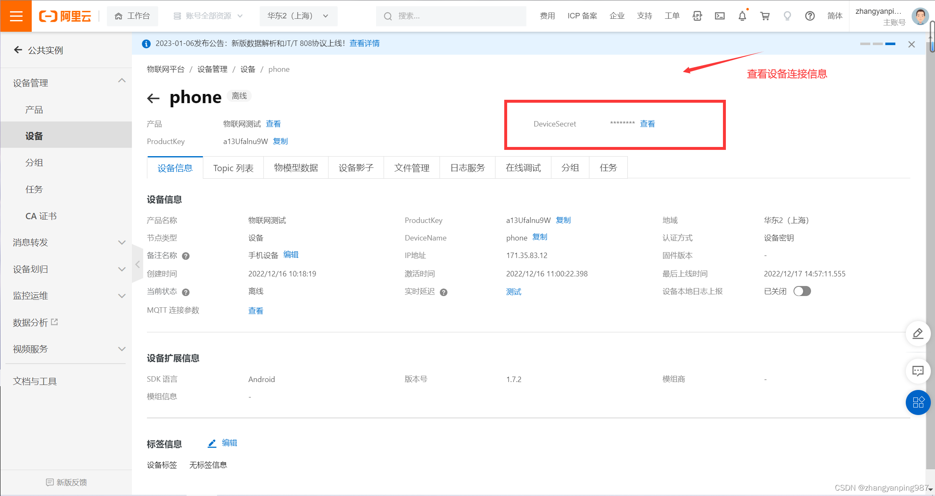
Task: Open the 华东2（上海）region dropdown
Action: click(298, 16)
